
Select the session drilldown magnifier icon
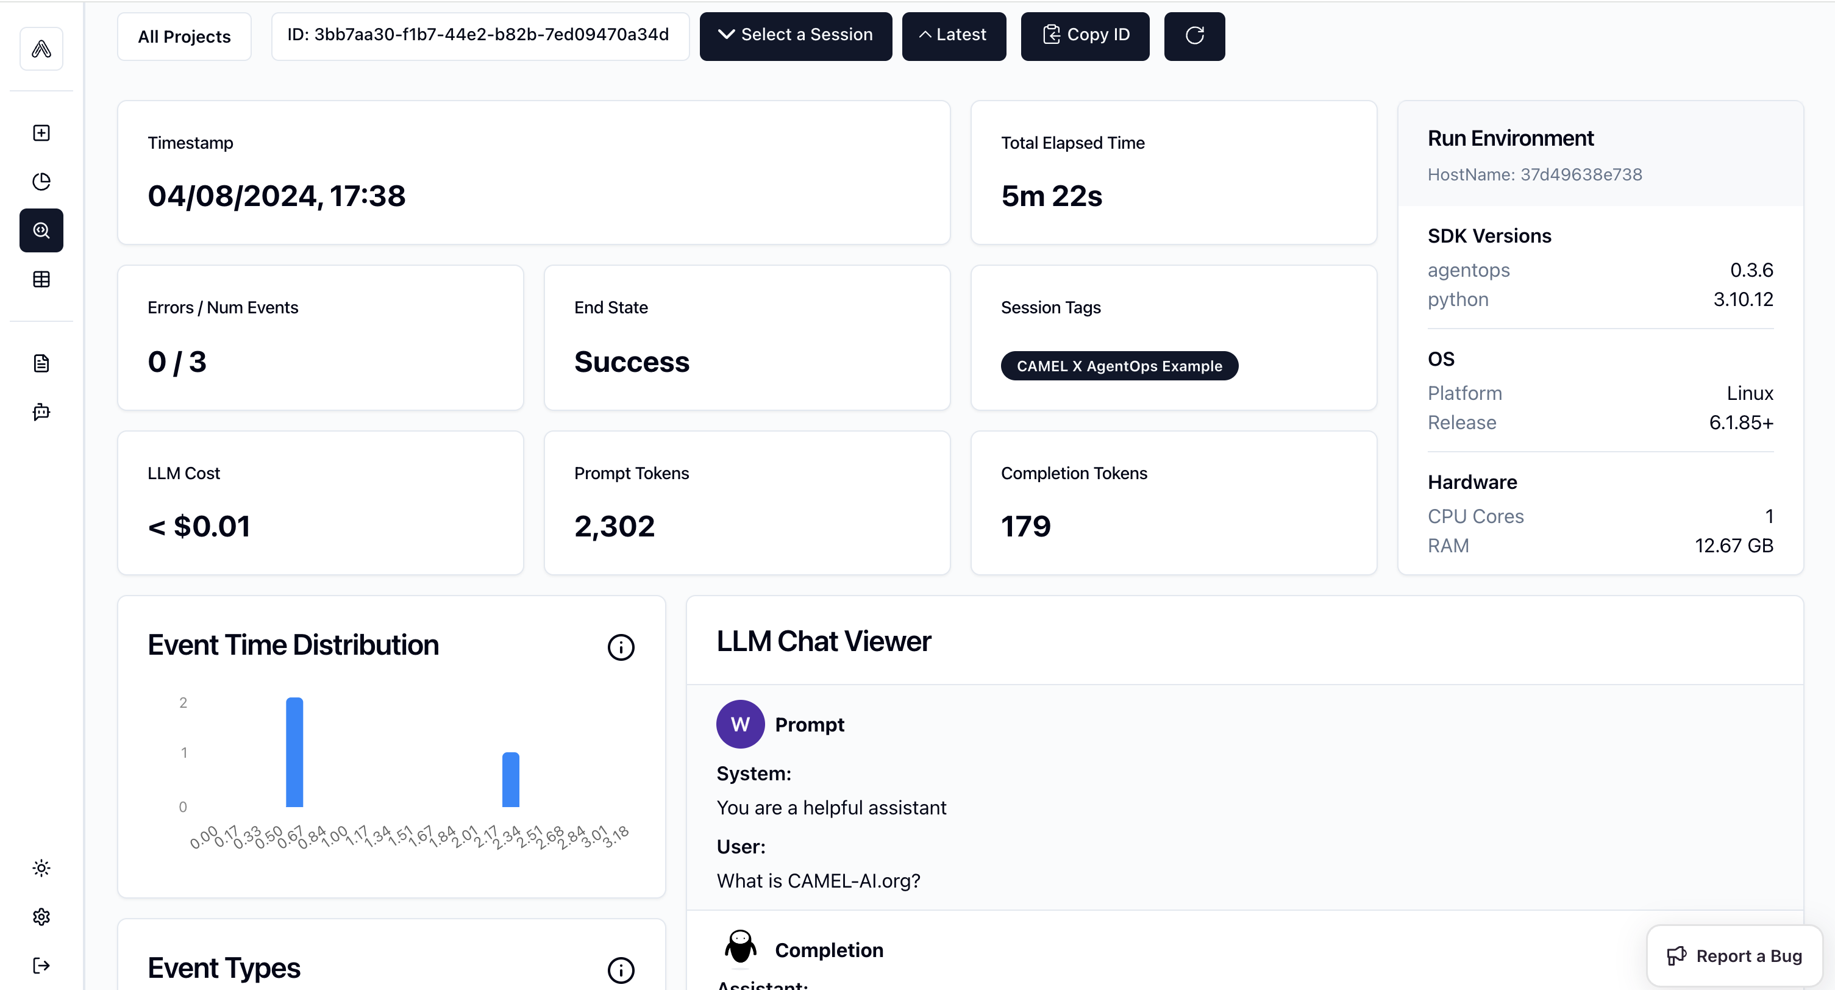click(x=41, y=230)
